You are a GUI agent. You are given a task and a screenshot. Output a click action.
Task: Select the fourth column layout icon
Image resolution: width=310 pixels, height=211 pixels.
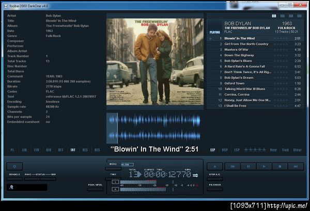coord(300,16)
